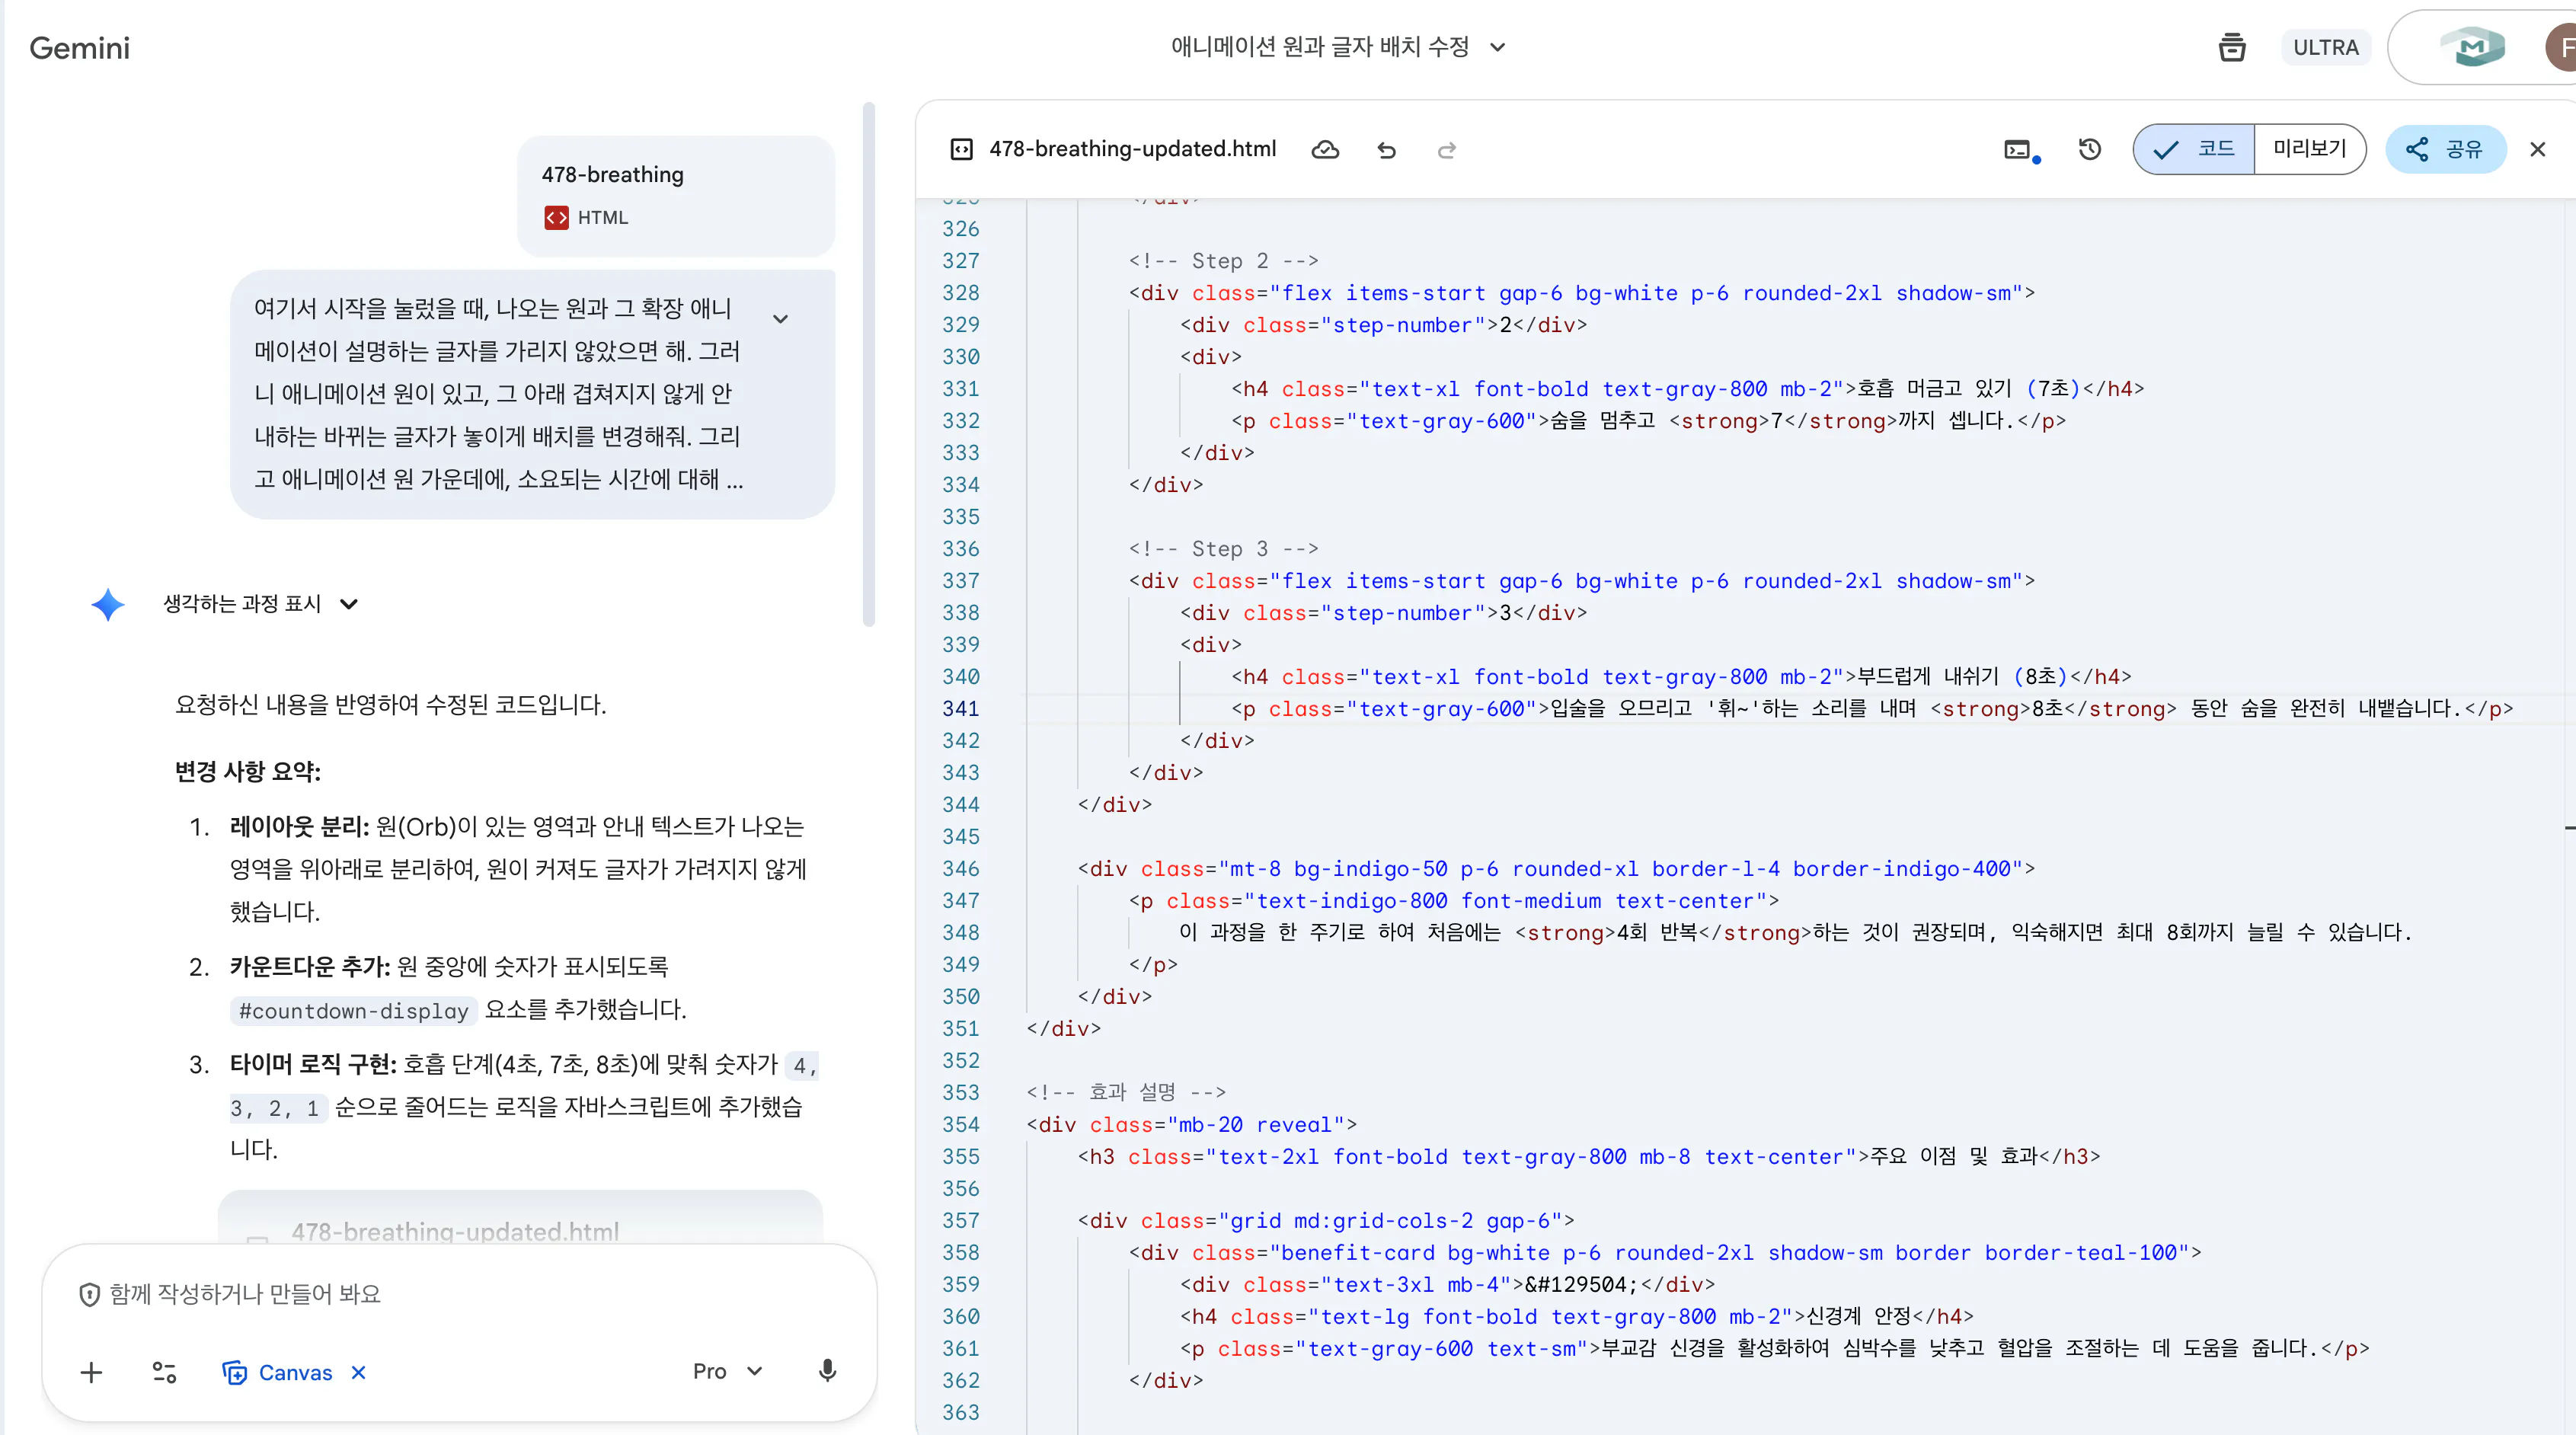This screenshot has height=1435, width=2576.
Task: Click the h4 line with 7초 heading
Action: coord(1687,388)
